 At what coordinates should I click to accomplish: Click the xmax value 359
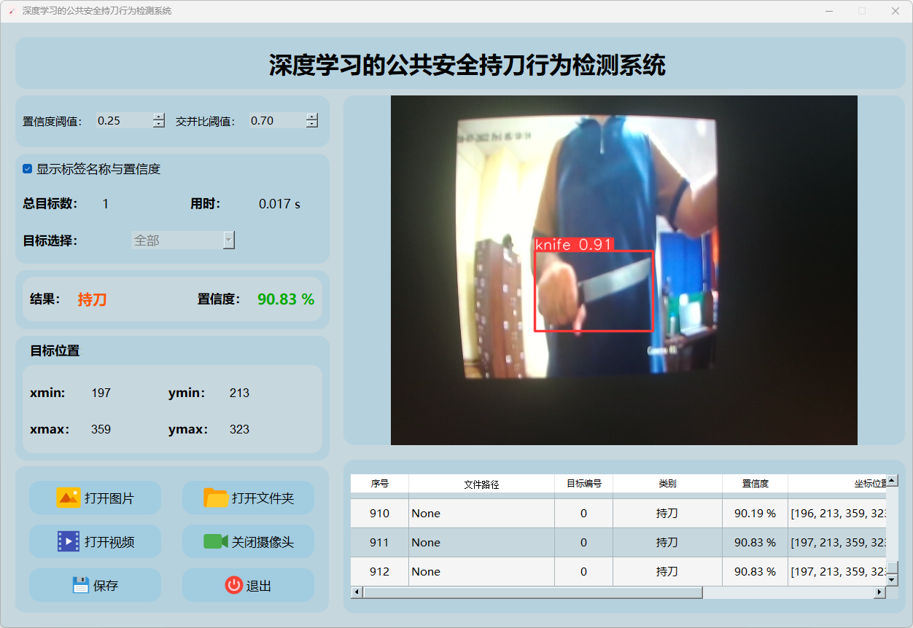(101, 429)
